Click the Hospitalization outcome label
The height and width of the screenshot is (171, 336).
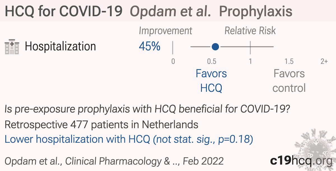tap(60, 46)
